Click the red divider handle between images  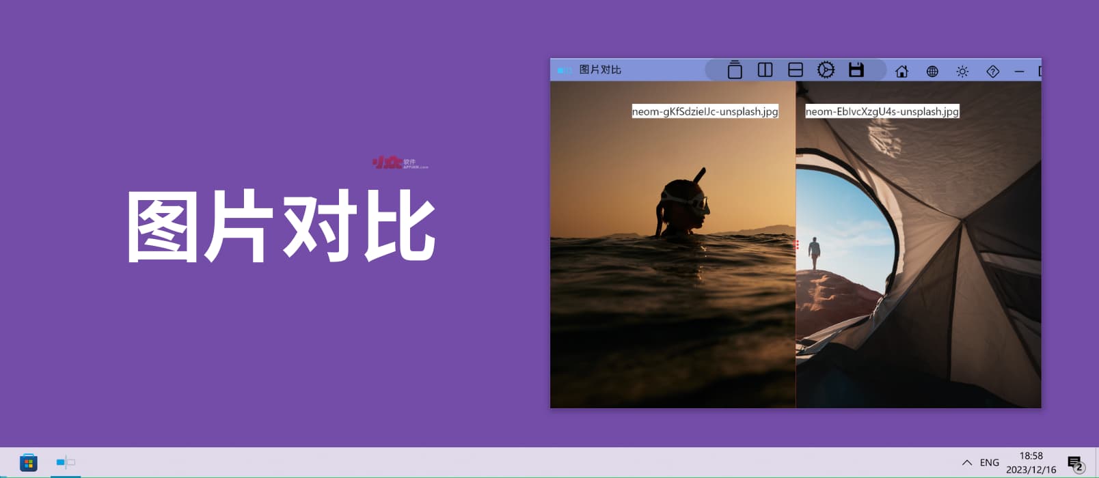click(796, 244)
